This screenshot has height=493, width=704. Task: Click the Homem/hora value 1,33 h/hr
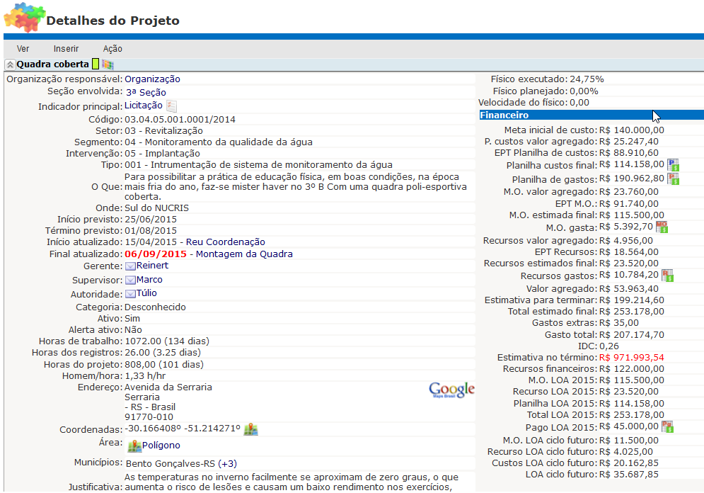tap(145, 375)
